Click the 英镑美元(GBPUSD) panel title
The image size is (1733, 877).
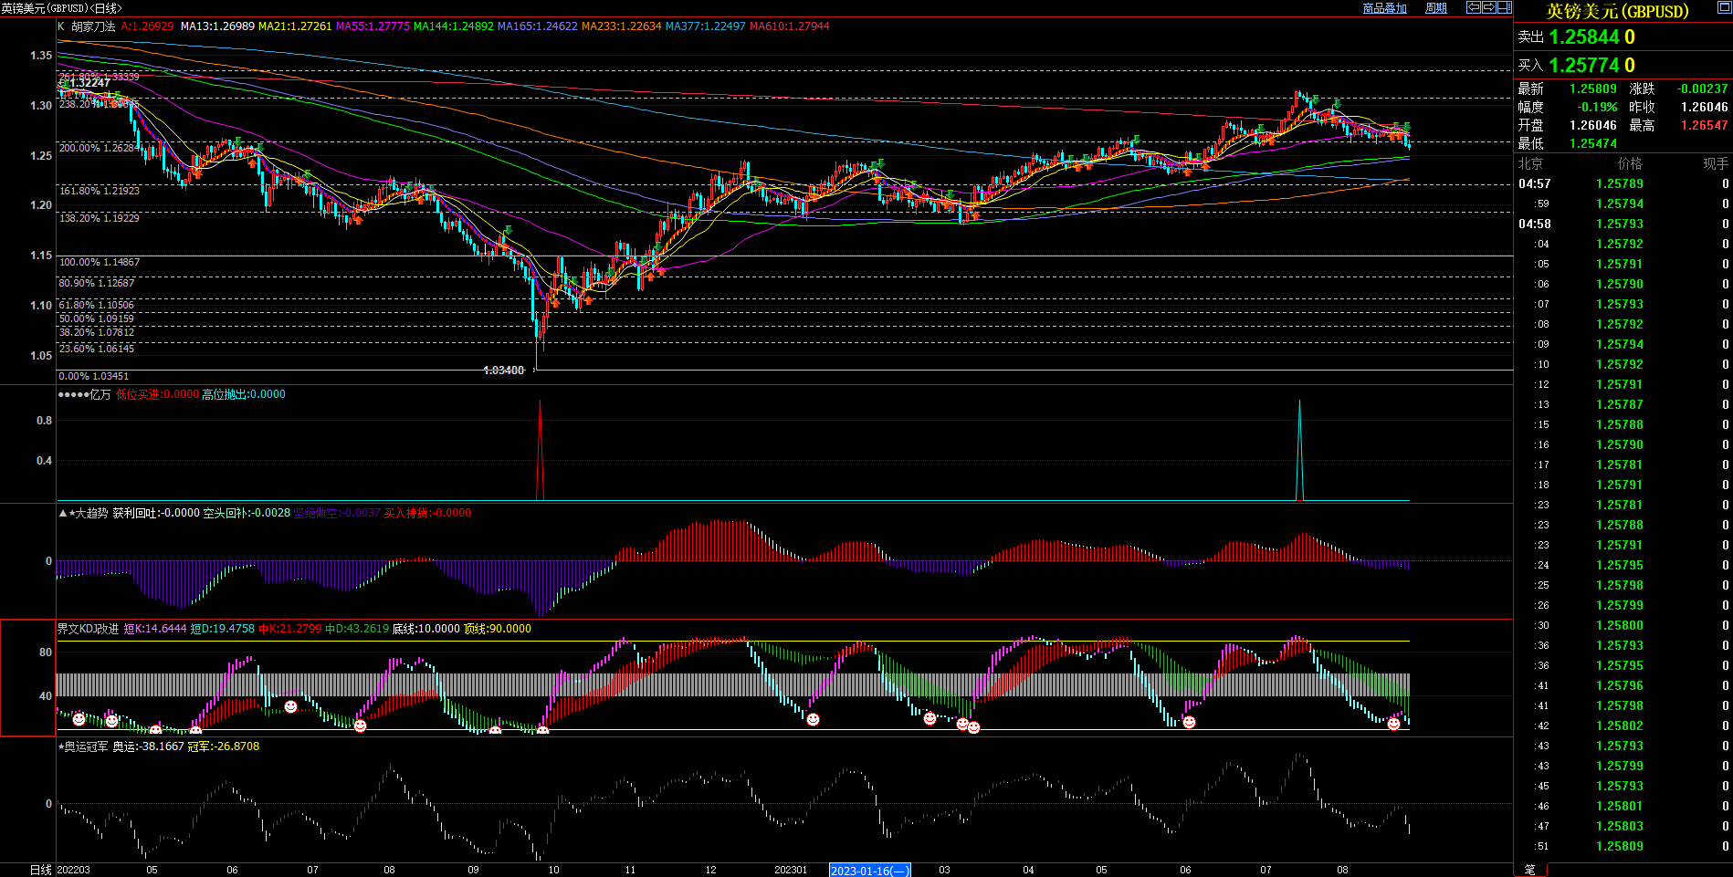click(x=1617, y=12)
